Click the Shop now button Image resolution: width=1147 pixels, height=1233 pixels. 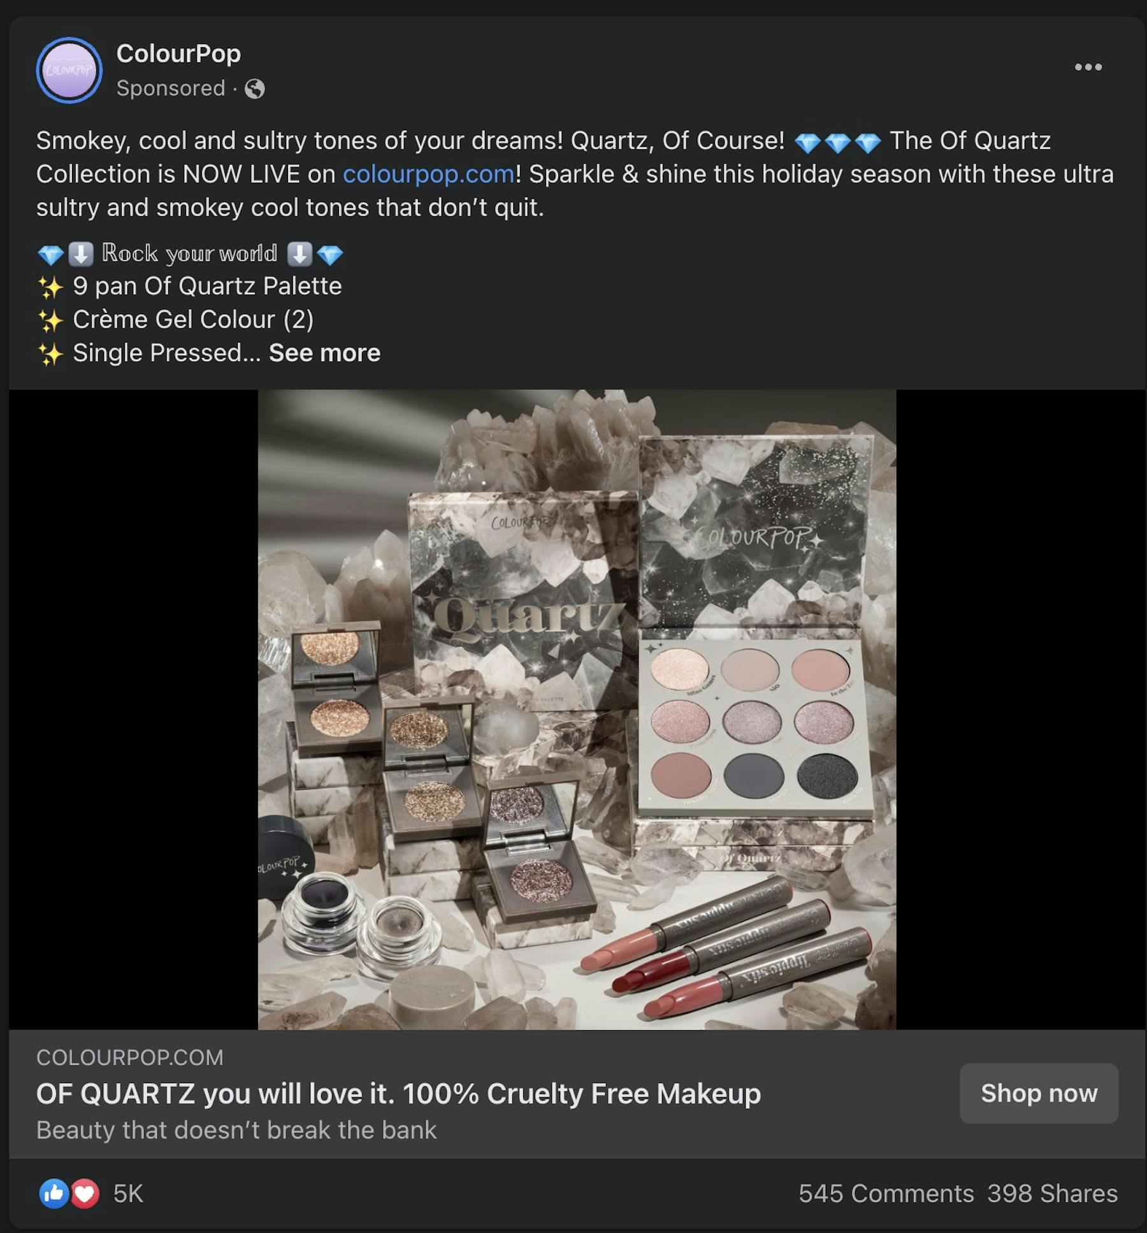point(1039,1093)
